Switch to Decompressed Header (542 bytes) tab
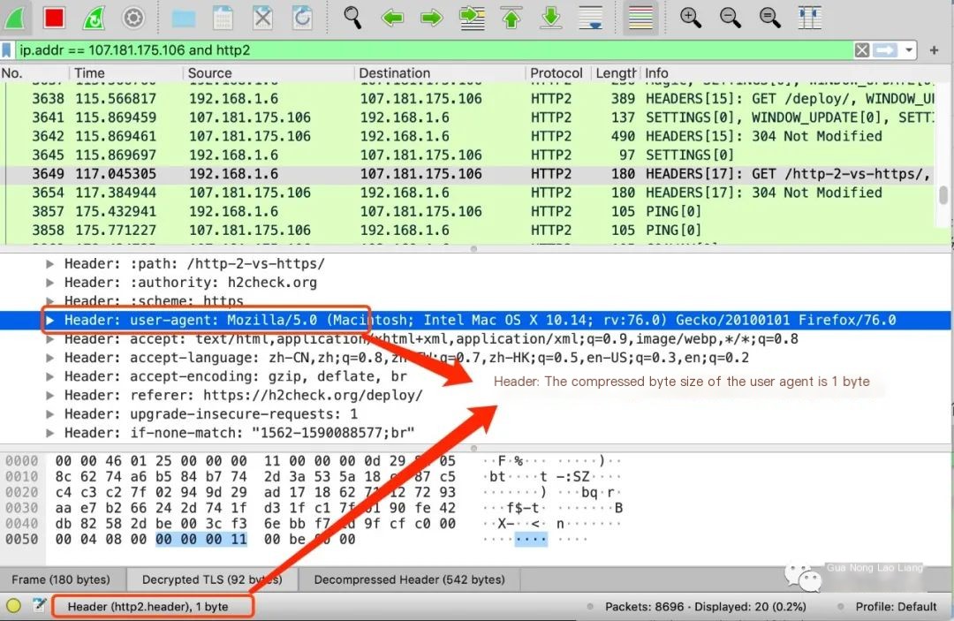The image size is (954, 621). click(x=410, y=579)
